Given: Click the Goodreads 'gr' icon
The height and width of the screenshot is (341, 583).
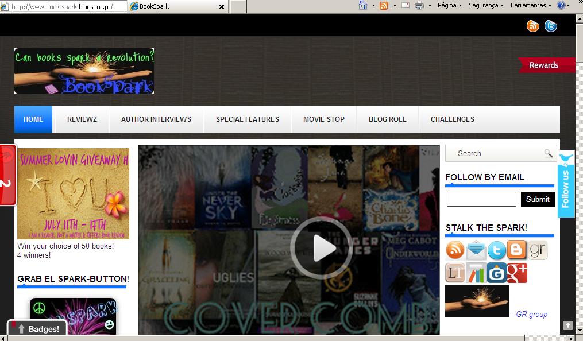Looking at the screenshot, I should [x=538, y=250].
